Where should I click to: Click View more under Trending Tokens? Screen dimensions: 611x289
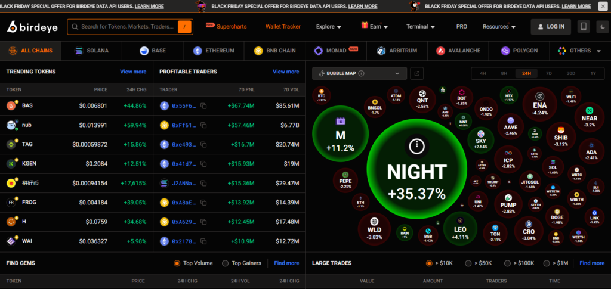pos(133,72)
